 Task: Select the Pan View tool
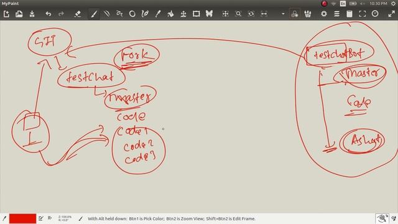[225, 14]
